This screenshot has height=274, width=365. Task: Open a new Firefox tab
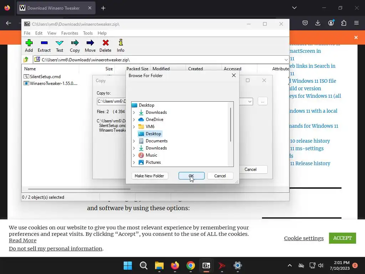click(x=103, y=8)
